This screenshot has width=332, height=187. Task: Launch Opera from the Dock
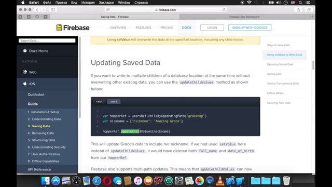click(x=107, y=181)
